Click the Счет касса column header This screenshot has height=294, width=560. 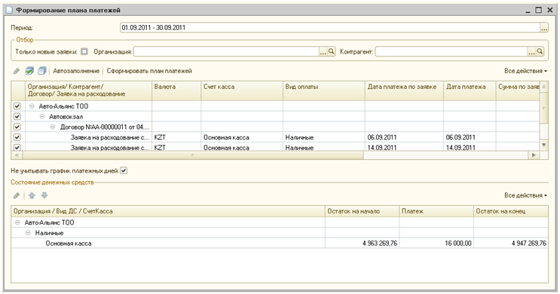(x=242, y=90)
